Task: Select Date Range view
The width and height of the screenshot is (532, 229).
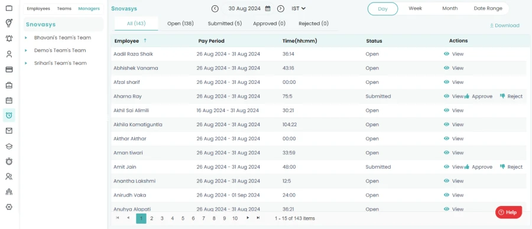Action: point(488,8)
